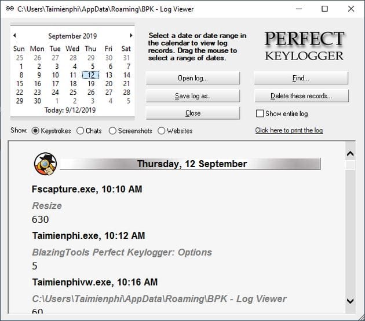Select September 18 in calendar
Image resolution: width=365 pixels, height=321 pixels.
[73, 84]
